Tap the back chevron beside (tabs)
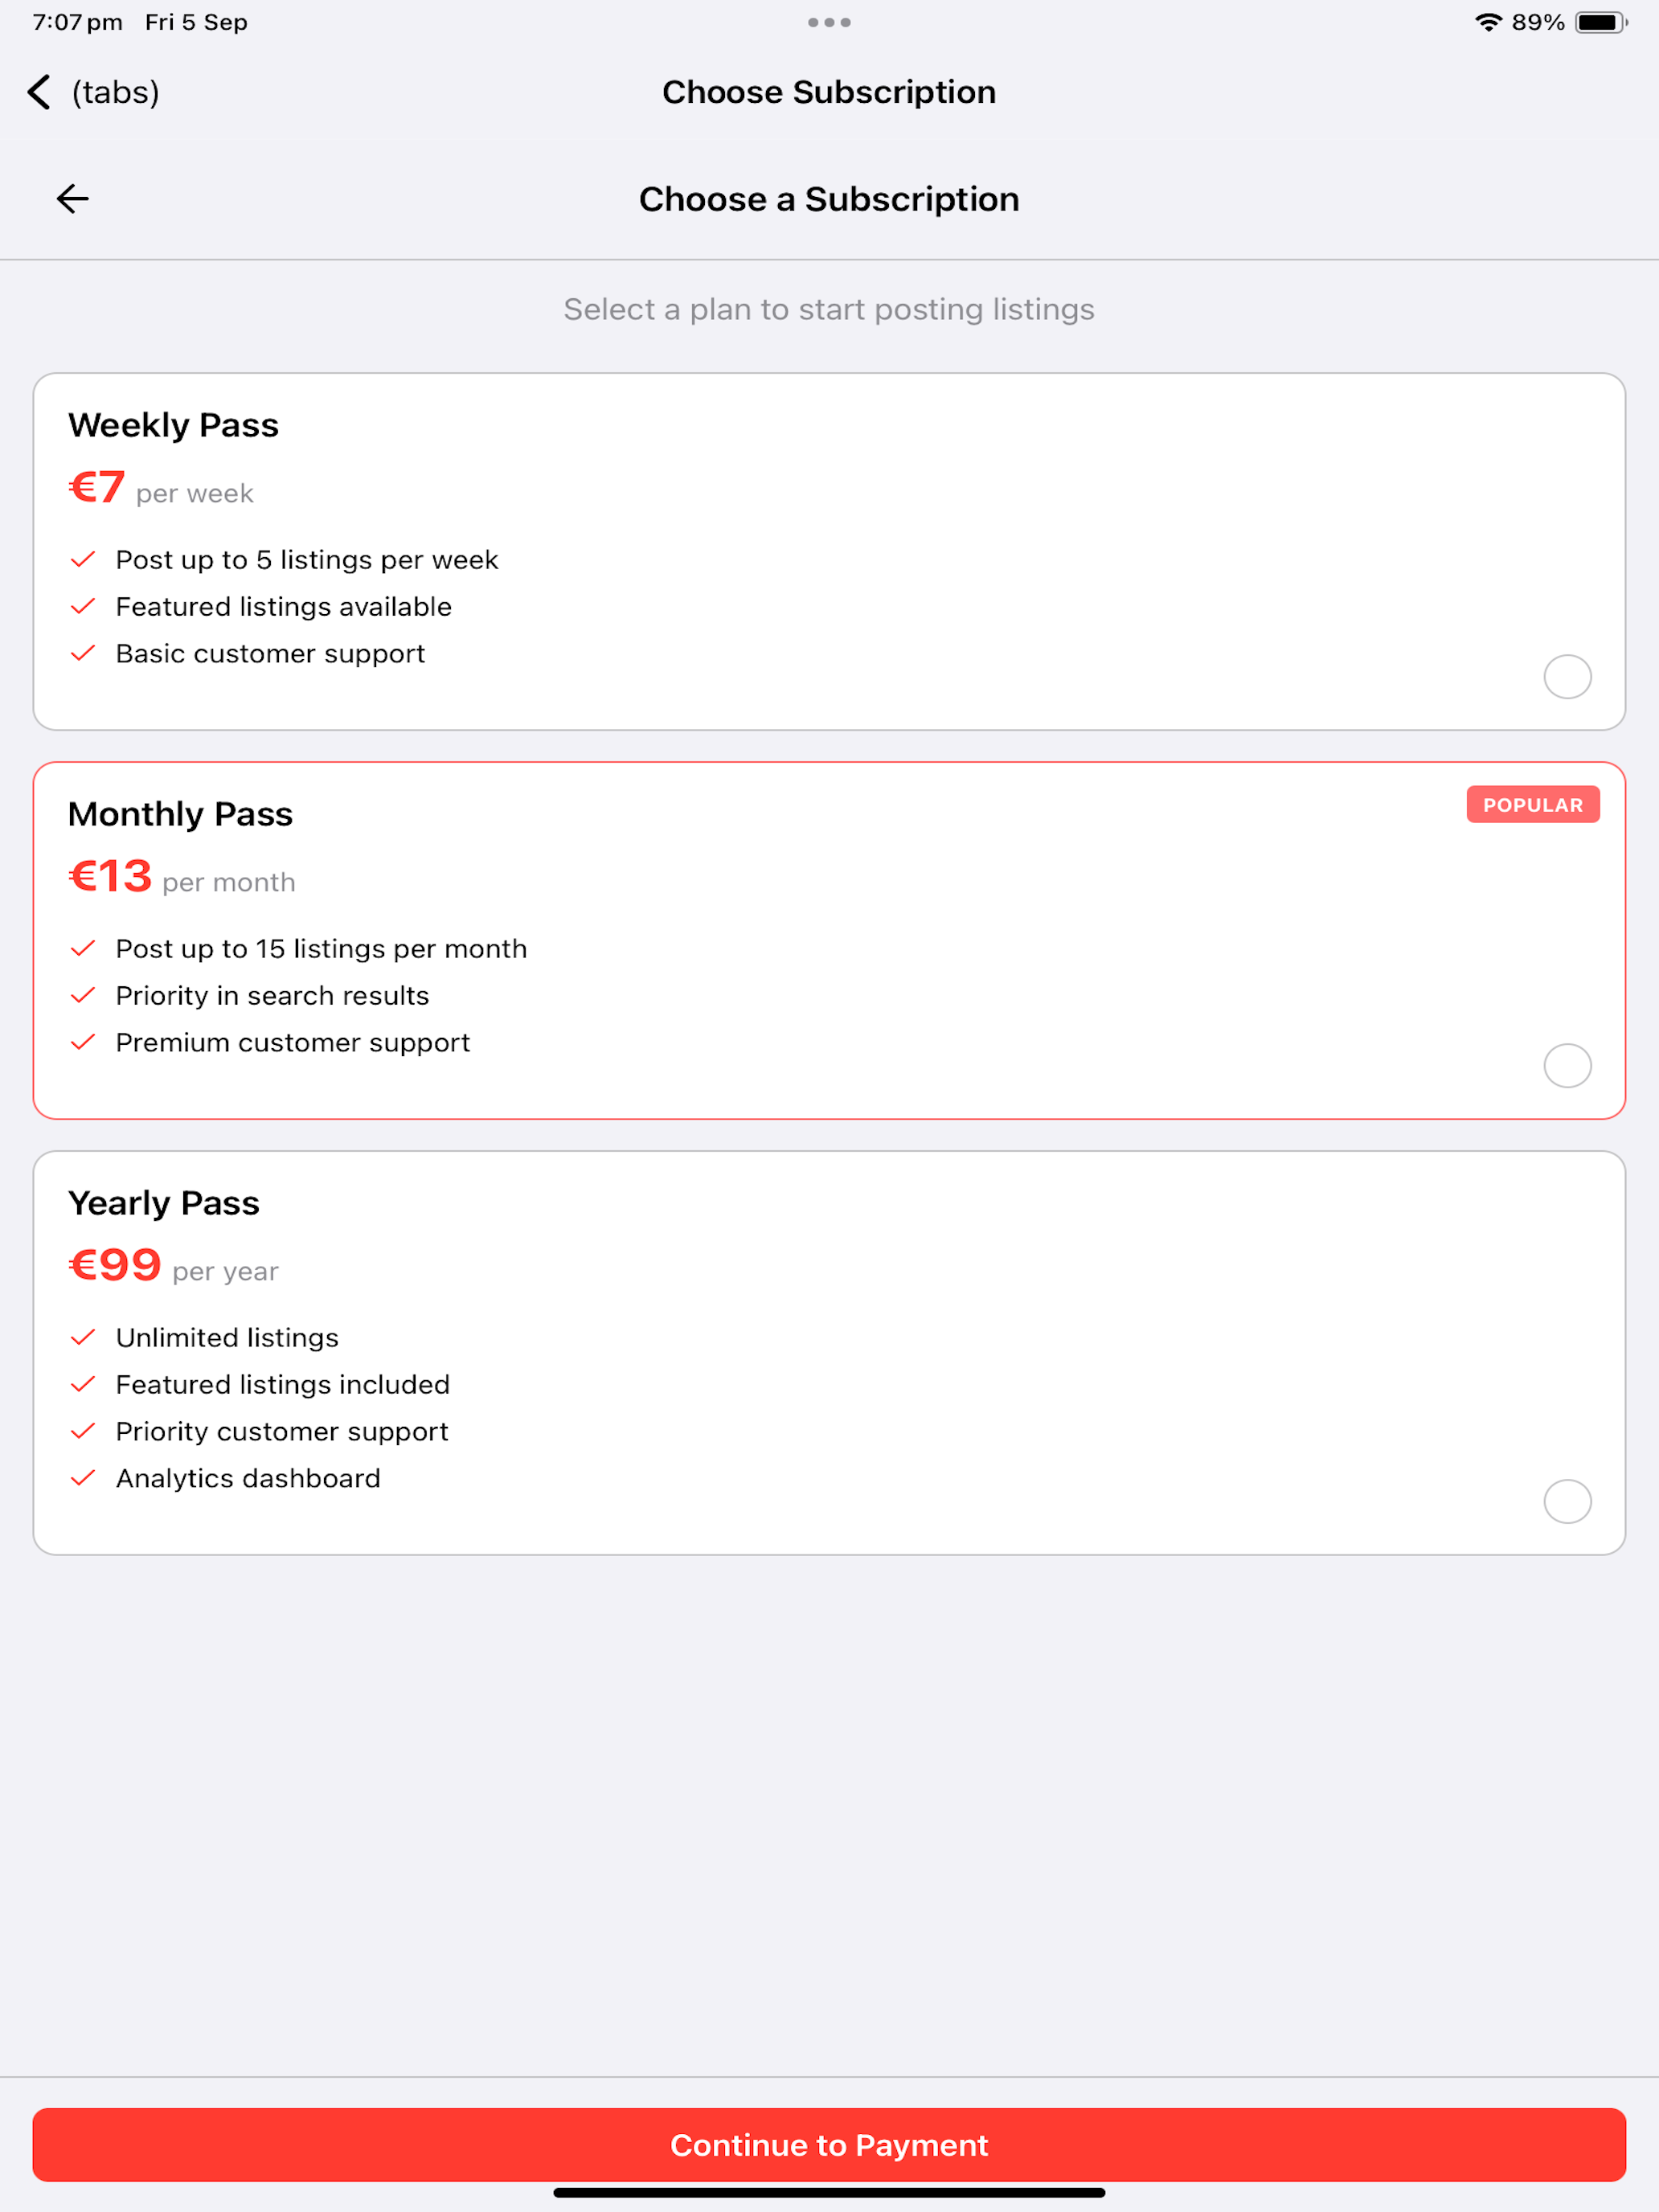The width and height of the screenshot is (1659, 2212). pos(39,92)
